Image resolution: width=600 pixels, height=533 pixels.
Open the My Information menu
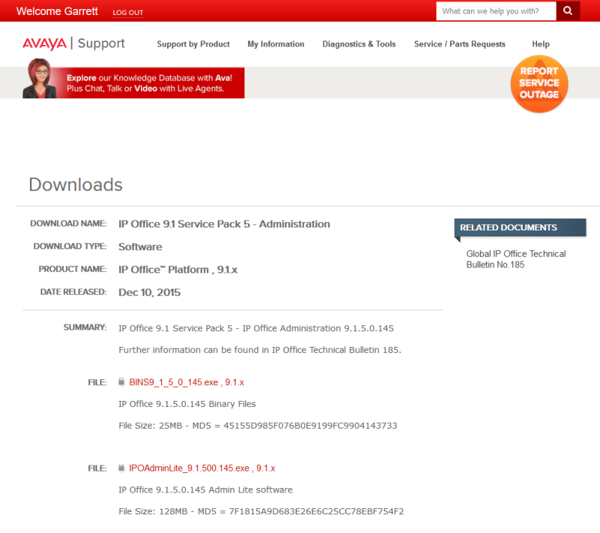tap(276, 44)
